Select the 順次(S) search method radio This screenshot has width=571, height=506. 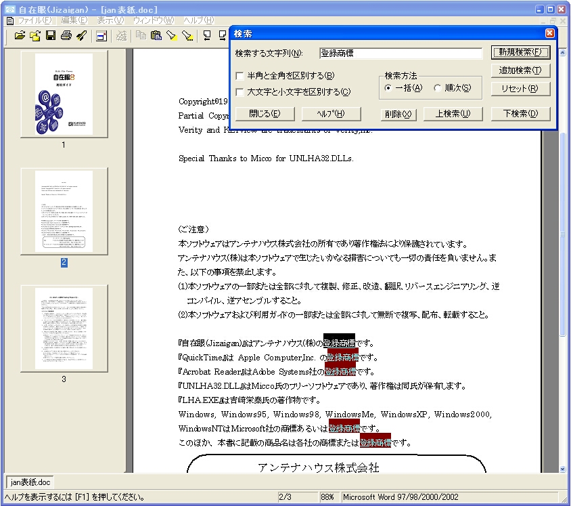pos(437,88)
